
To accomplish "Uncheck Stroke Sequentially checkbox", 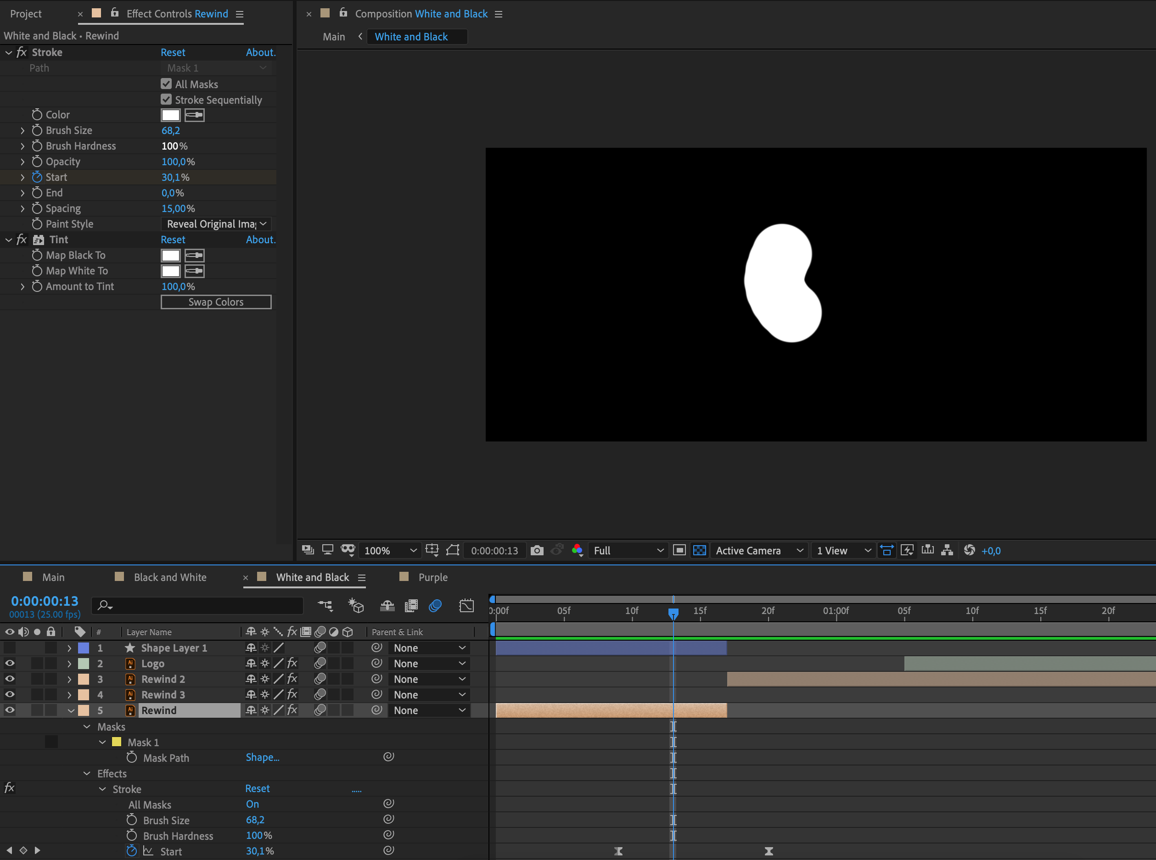I will [x=166, y=100].
